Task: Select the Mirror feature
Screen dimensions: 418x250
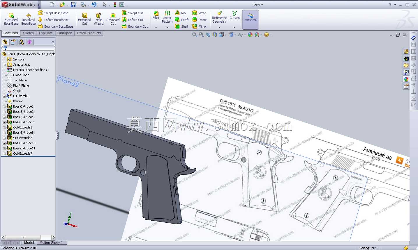Action: [x=200, y=26]
